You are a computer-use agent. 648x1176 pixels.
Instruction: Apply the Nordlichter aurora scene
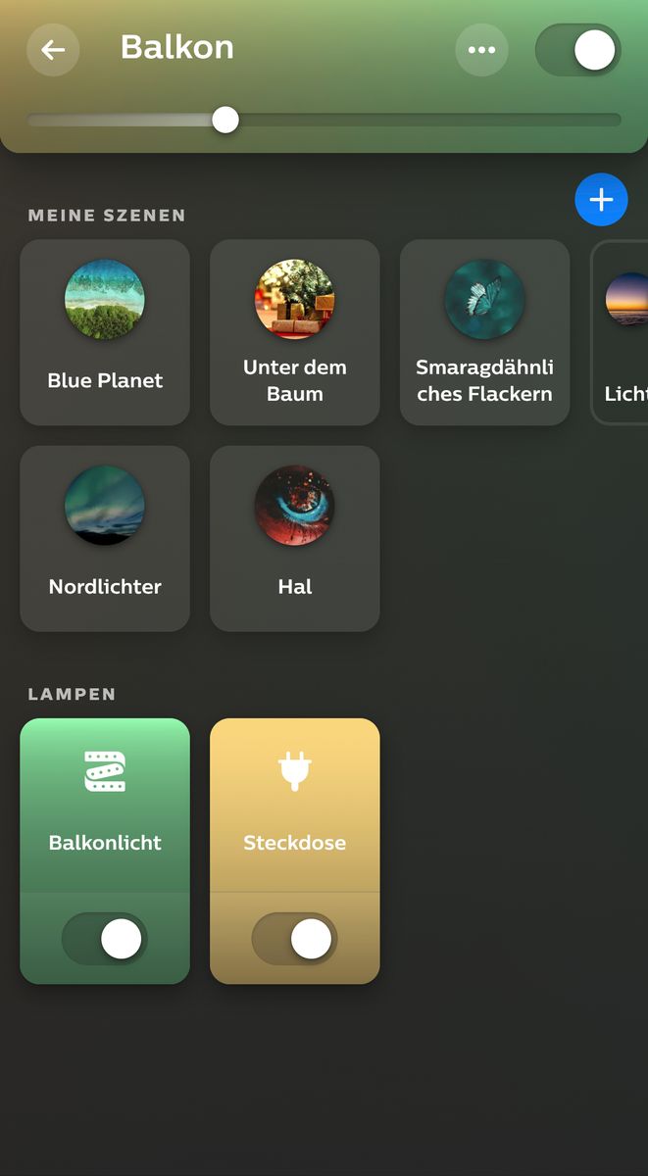[x=105, y=539]
